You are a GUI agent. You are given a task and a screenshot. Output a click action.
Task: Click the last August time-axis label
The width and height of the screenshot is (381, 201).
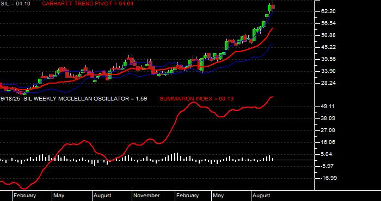pos(261,196)
